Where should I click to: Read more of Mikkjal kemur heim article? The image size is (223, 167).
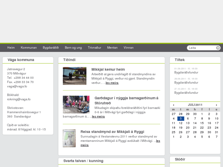click(x=112, y=83)
